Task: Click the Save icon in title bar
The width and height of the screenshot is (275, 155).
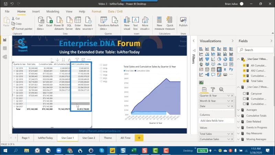Action: (5, 4)
